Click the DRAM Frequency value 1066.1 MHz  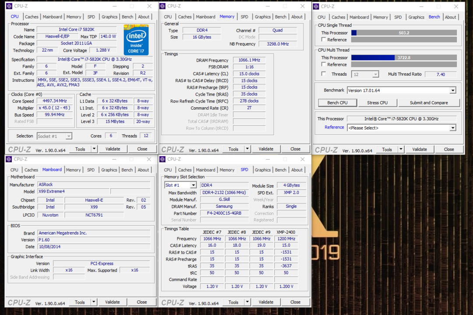tap(249, 60)
